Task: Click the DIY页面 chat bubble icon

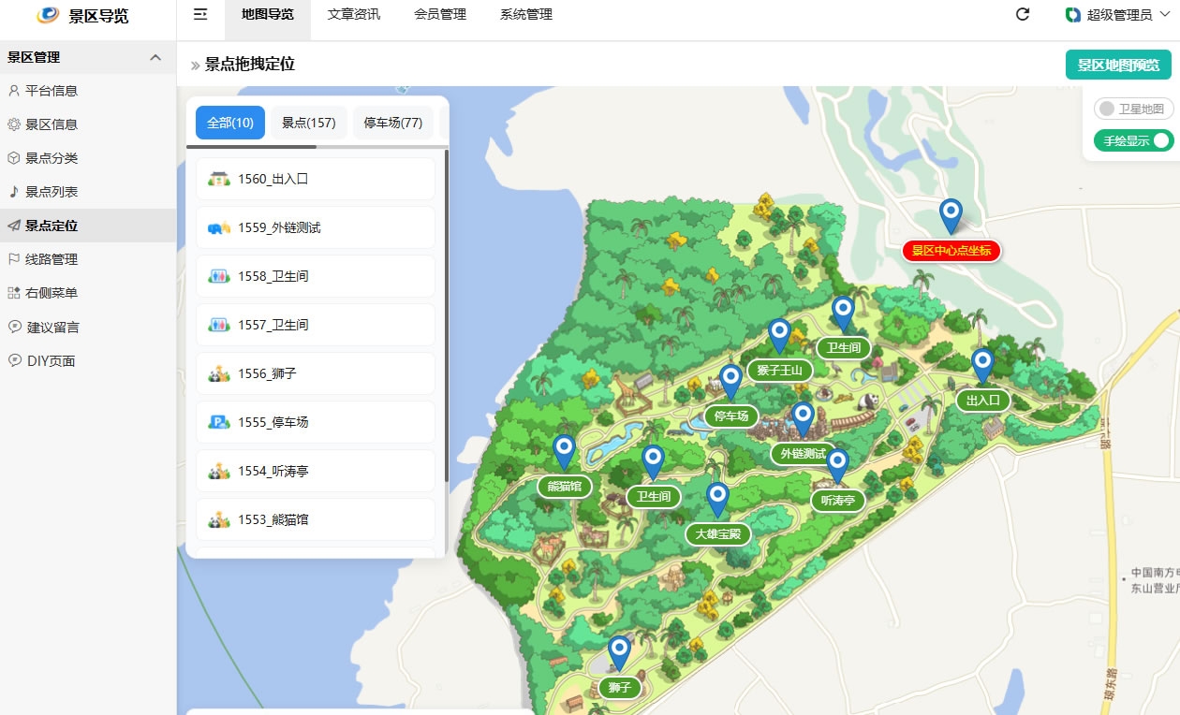Action: [x=13, y=360]
